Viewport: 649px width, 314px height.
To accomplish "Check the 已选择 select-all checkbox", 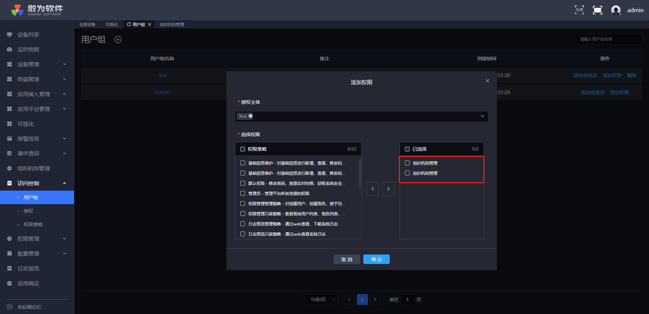I will [x=407, y=149].
